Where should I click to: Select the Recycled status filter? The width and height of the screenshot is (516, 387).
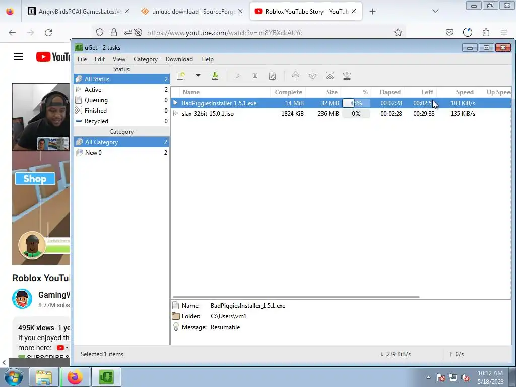pyautogui.click(x=122, y=121)
